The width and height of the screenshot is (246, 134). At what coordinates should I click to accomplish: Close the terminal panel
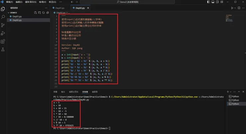pos(243,92)
